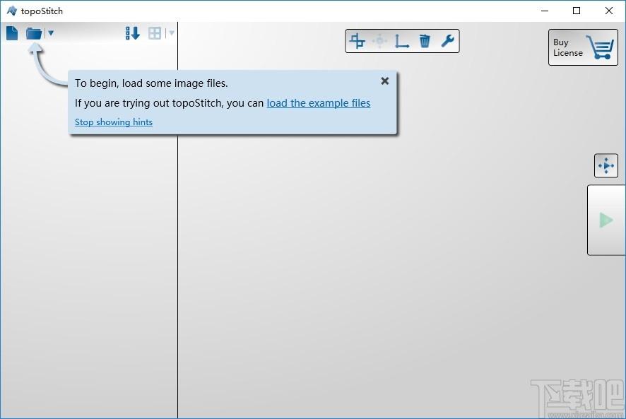Maximize the topoStitch window

pos(577,11)
